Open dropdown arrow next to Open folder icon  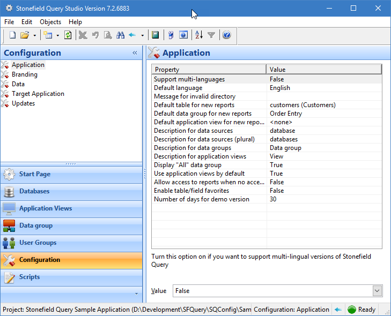point(34,36)
